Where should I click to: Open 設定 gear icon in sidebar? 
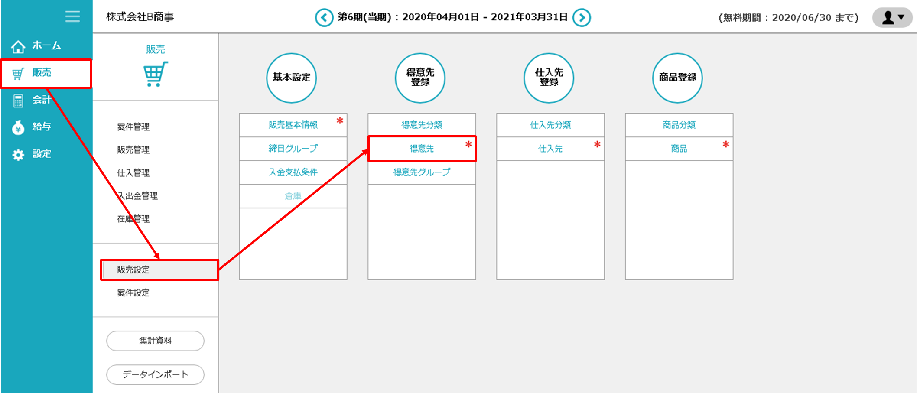point(18,155)
